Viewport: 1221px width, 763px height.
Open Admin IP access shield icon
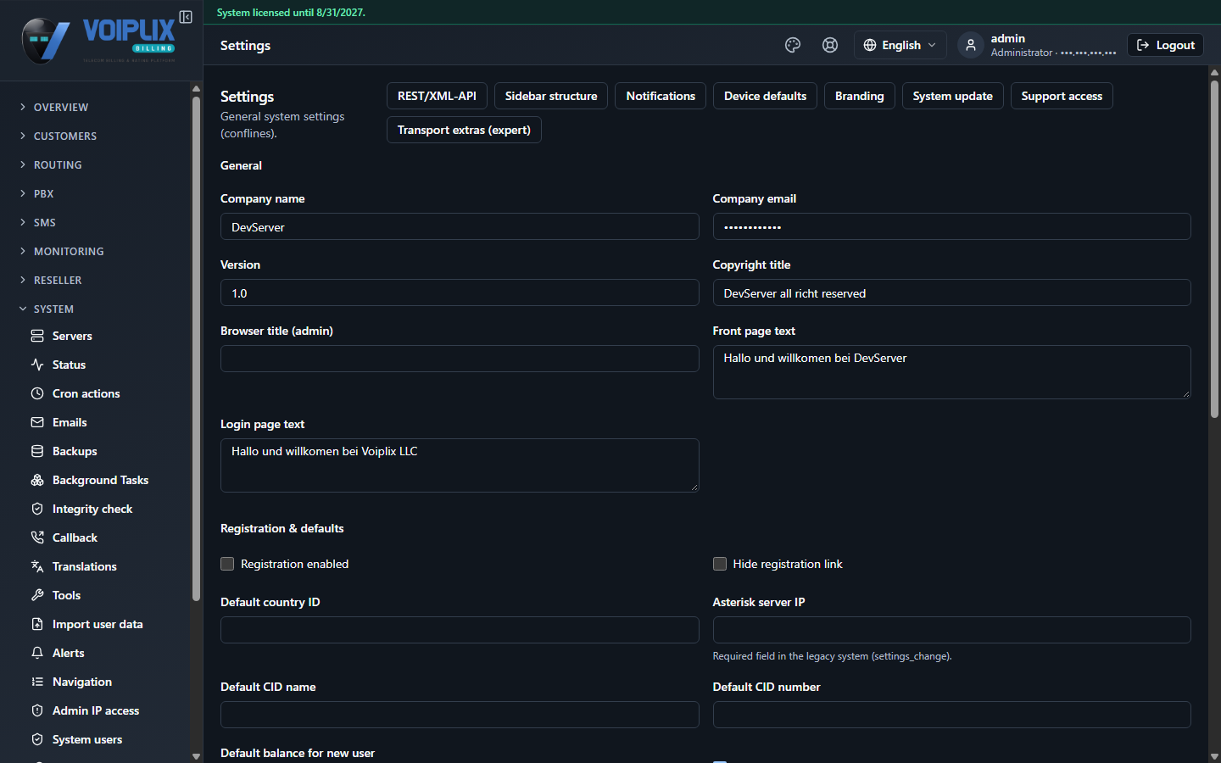(x=37, y=710)
